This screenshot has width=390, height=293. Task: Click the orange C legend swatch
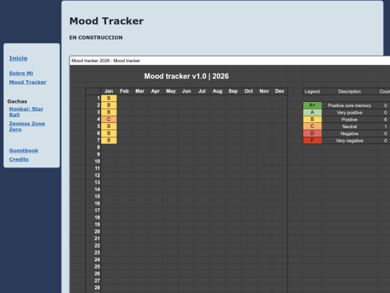pos(312,127)
